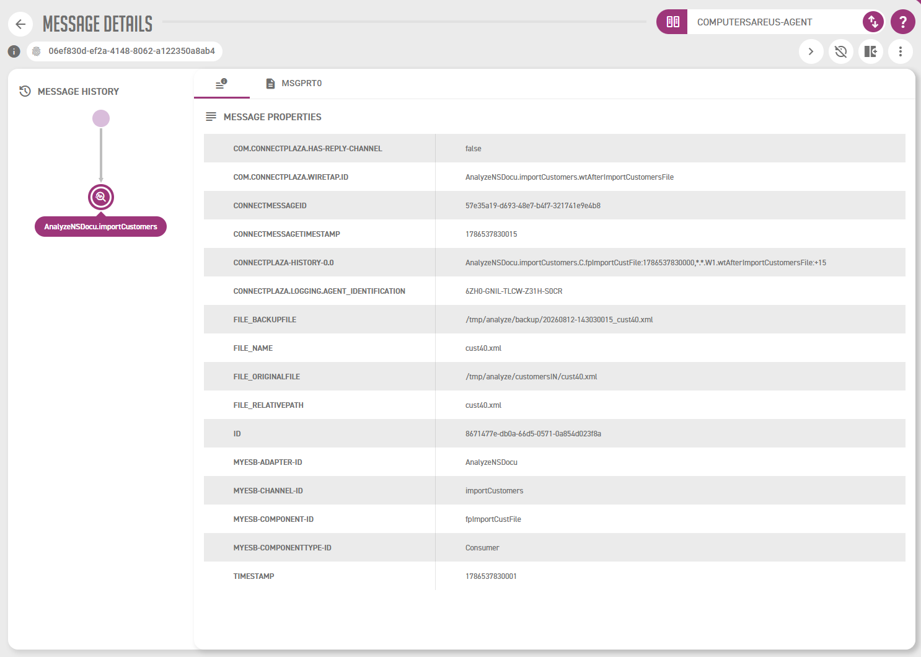The image size is (921, 657).
Task: Select the COM.CONNECTPLAZA.HAS-REPLY-CHANNEL property name
Action: coord(307,149)
